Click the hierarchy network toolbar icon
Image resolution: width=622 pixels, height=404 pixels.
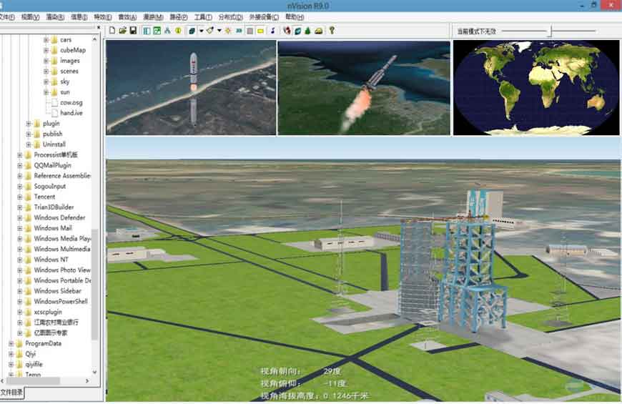click(x=167, y=31)
